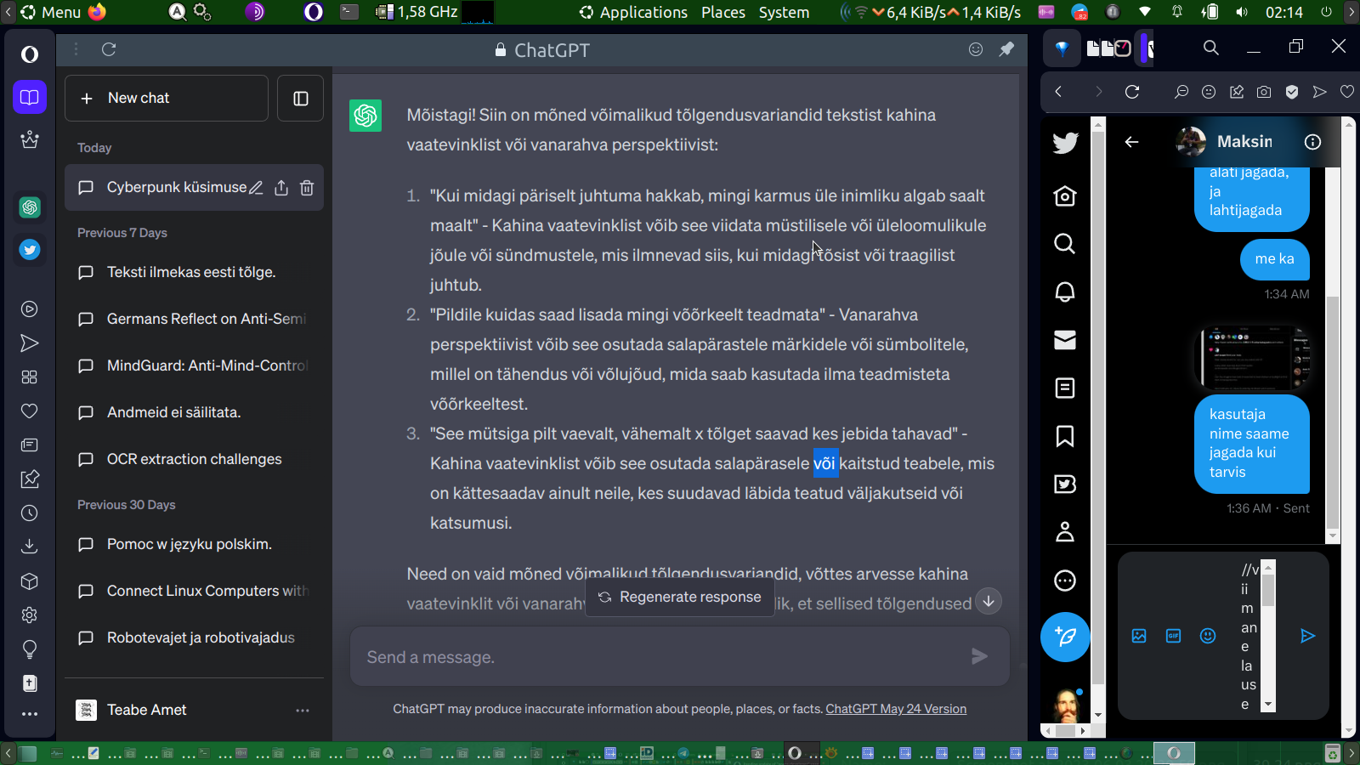Click Regenerate response

tap(679, 597)
